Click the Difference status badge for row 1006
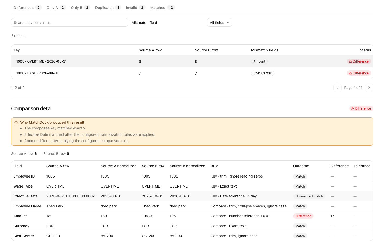The width and height of the screenshot is (375, 250). pyautogui.click(x=359, y=73)
